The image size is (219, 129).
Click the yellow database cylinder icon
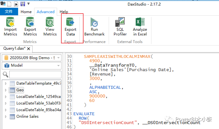[6, 58]
